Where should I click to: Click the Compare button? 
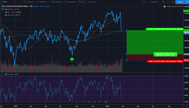(x=28, y=2)
